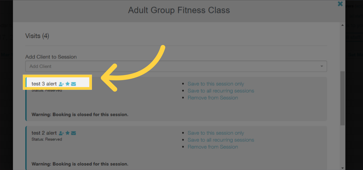Close the Adult Group Fitness Class modal
The width and height of the screenshot is (363, 170).
[340, 4]
